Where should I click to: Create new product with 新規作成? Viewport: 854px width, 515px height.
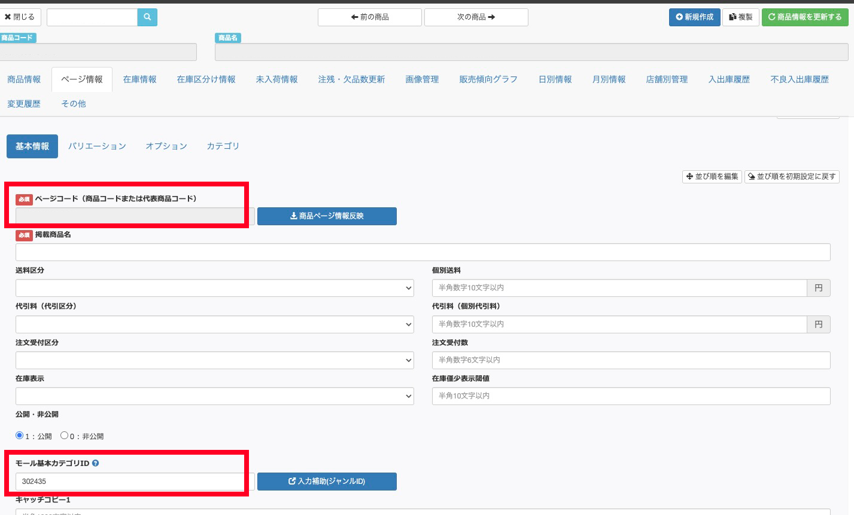(694, 17)
